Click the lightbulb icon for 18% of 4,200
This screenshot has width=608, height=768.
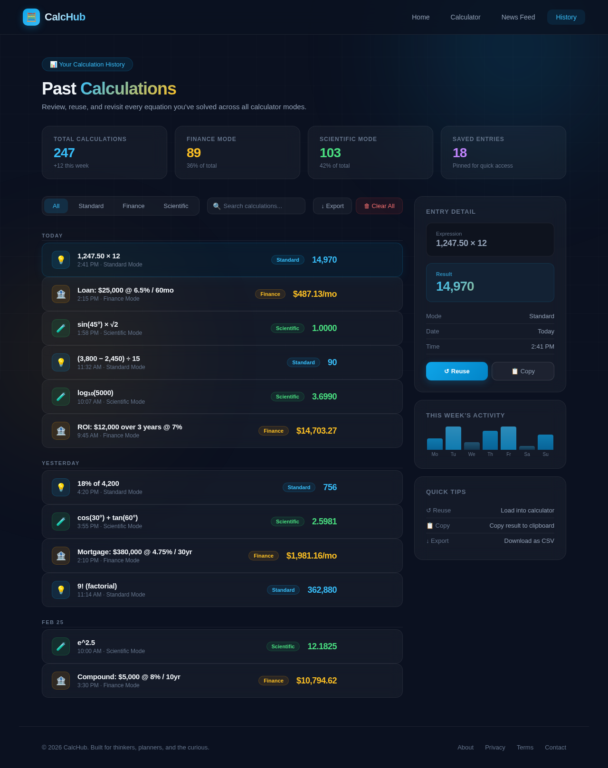point(61,487)
